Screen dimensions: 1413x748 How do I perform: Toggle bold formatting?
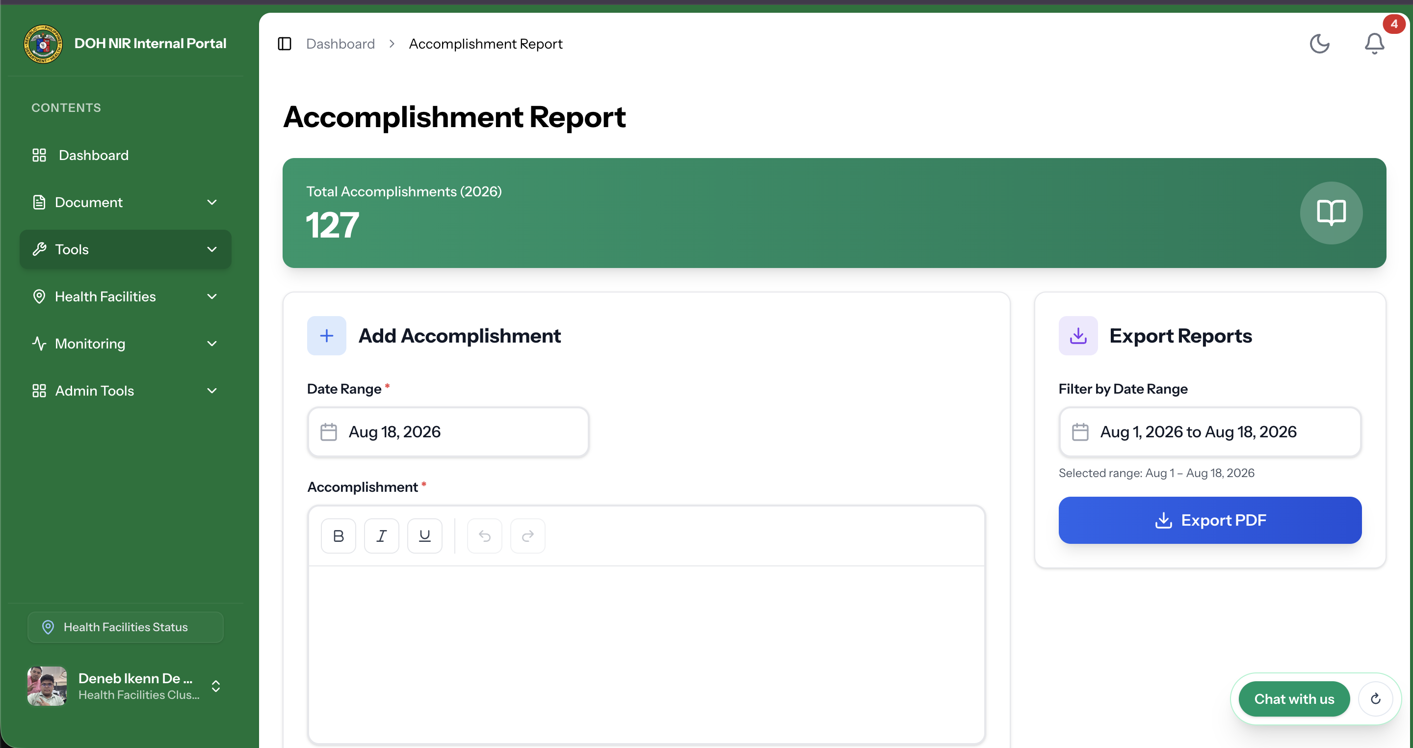point(339,535)
